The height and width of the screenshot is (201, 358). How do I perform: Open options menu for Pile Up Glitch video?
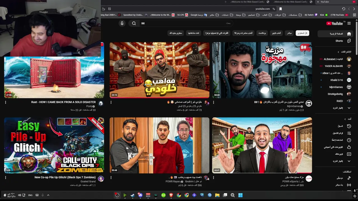(x=6, y=178)
